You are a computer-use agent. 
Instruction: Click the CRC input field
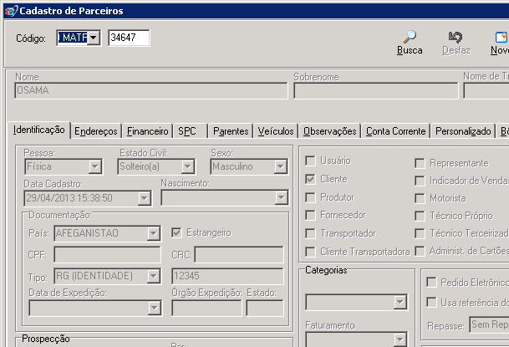coord(239,255)
